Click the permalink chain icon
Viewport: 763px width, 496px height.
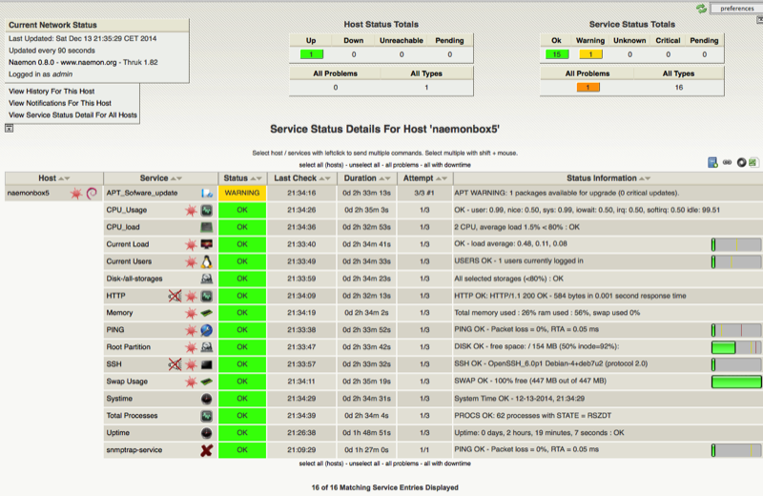[x=727, y=162]
